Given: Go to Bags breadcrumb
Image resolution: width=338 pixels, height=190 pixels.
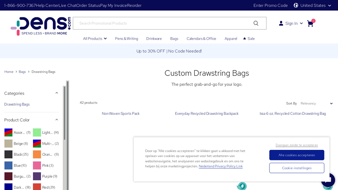Looking at the screenshot, I should [x=22, y=72].
